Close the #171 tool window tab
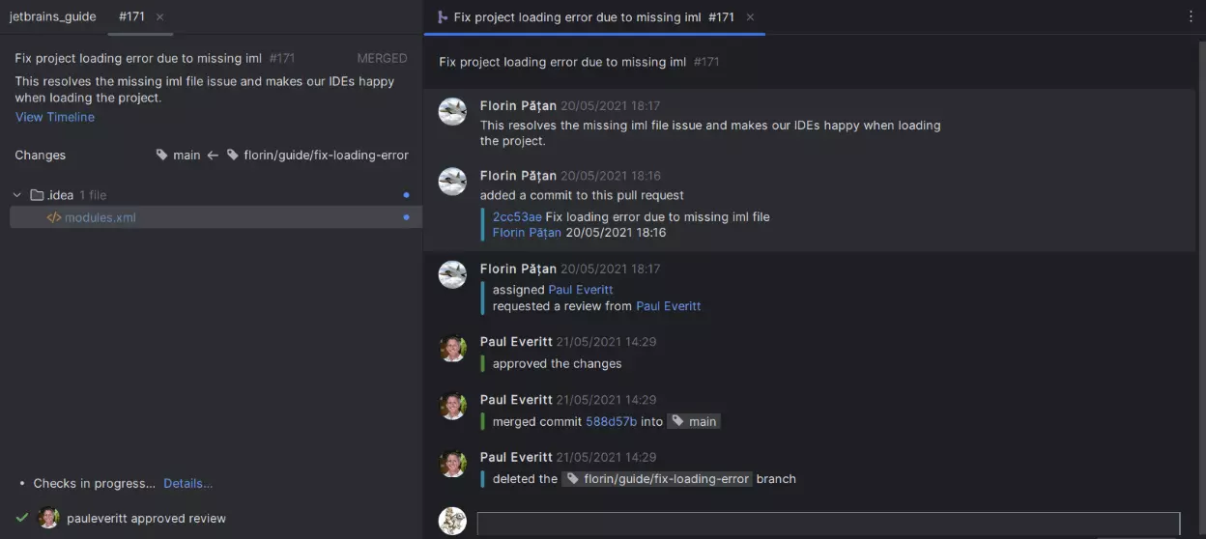 [x=159, y=17]
